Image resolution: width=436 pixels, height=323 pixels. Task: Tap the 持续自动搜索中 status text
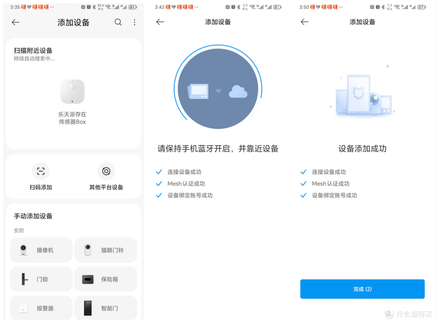point(34,58)
